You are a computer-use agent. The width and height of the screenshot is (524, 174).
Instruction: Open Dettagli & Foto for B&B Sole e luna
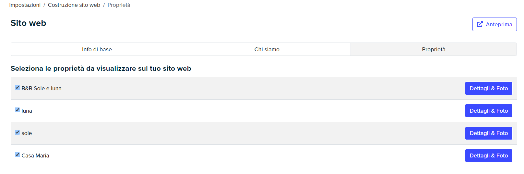(489, 88)
